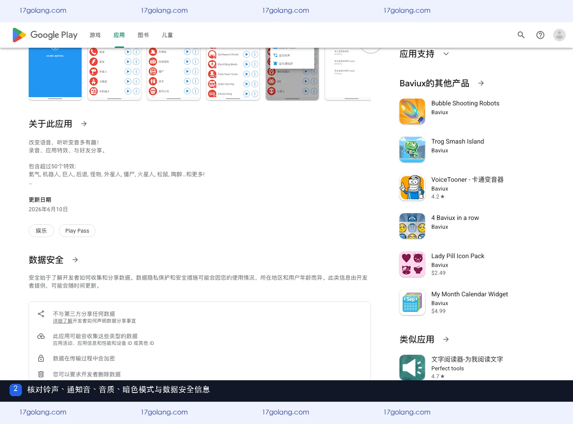Open the Bubble Shooting Robots app icon

(412, 111)
